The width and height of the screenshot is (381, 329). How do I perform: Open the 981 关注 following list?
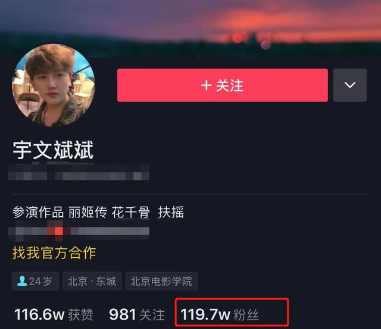point(137,315)
